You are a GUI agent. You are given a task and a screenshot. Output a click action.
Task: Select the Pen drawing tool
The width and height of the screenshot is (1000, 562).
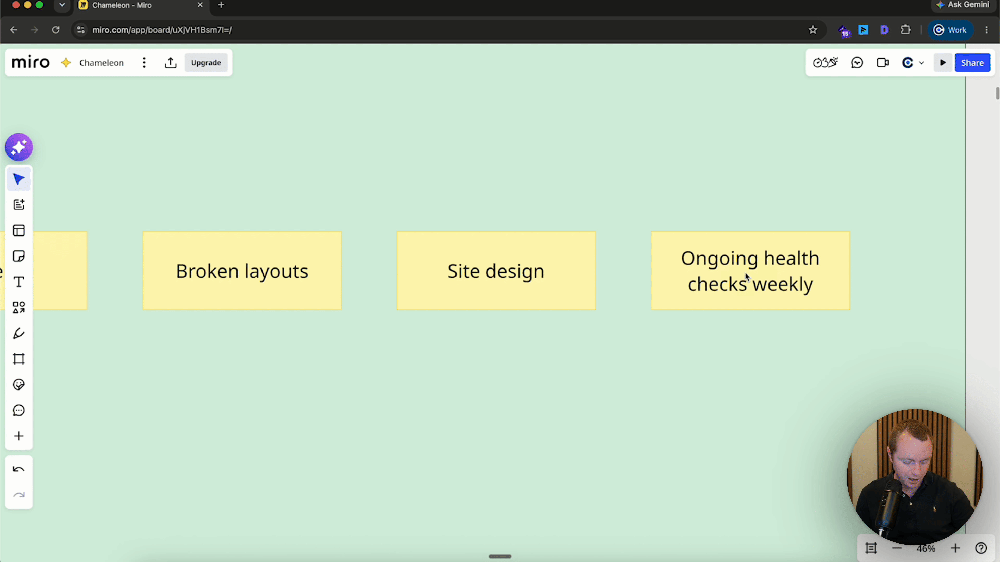19,334
